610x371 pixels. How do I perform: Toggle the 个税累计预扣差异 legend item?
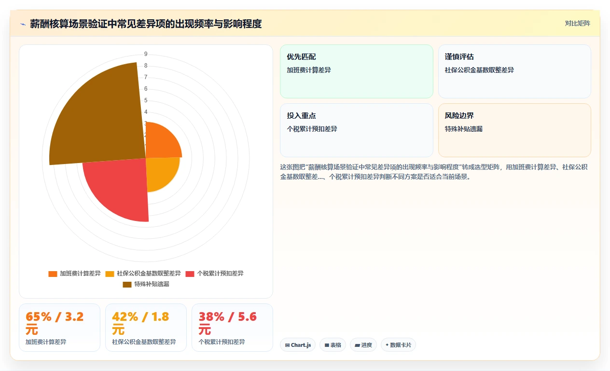click(214, 274)
